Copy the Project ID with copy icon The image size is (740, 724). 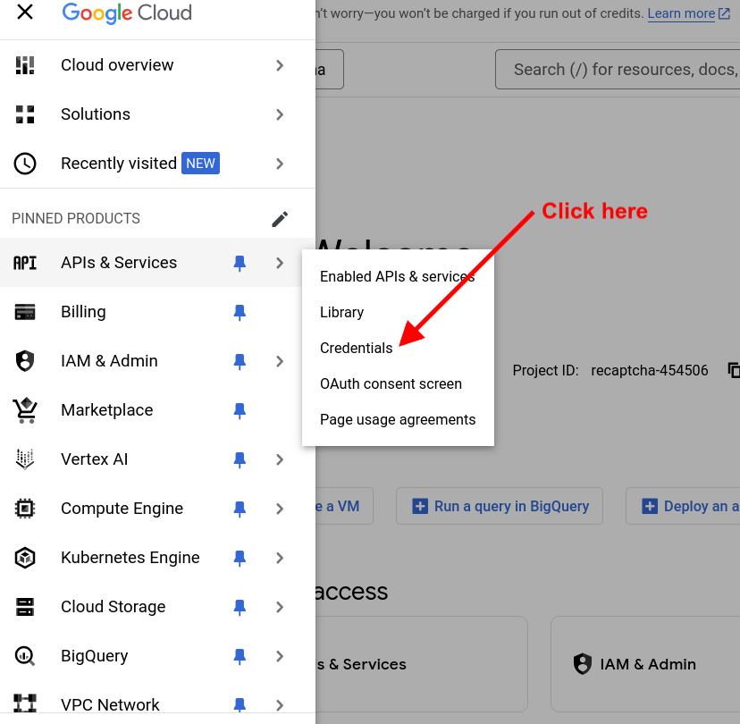(734, 371)
